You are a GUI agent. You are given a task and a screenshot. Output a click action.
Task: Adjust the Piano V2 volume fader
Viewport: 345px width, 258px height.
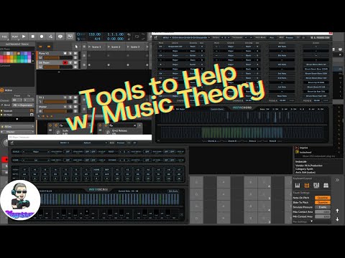57,58
